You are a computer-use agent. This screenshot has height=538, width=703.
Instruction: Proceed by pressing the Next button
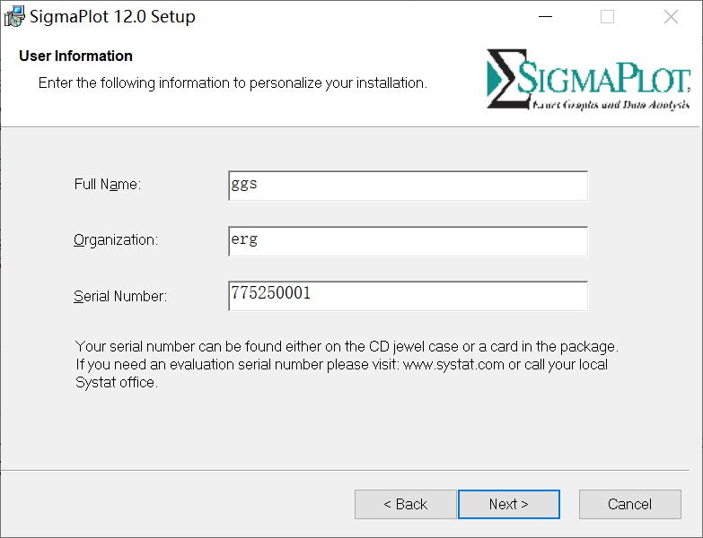[509, 504]
